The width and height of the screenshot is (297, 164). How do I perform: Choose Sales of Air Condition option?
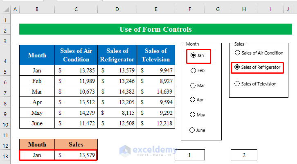237,53
